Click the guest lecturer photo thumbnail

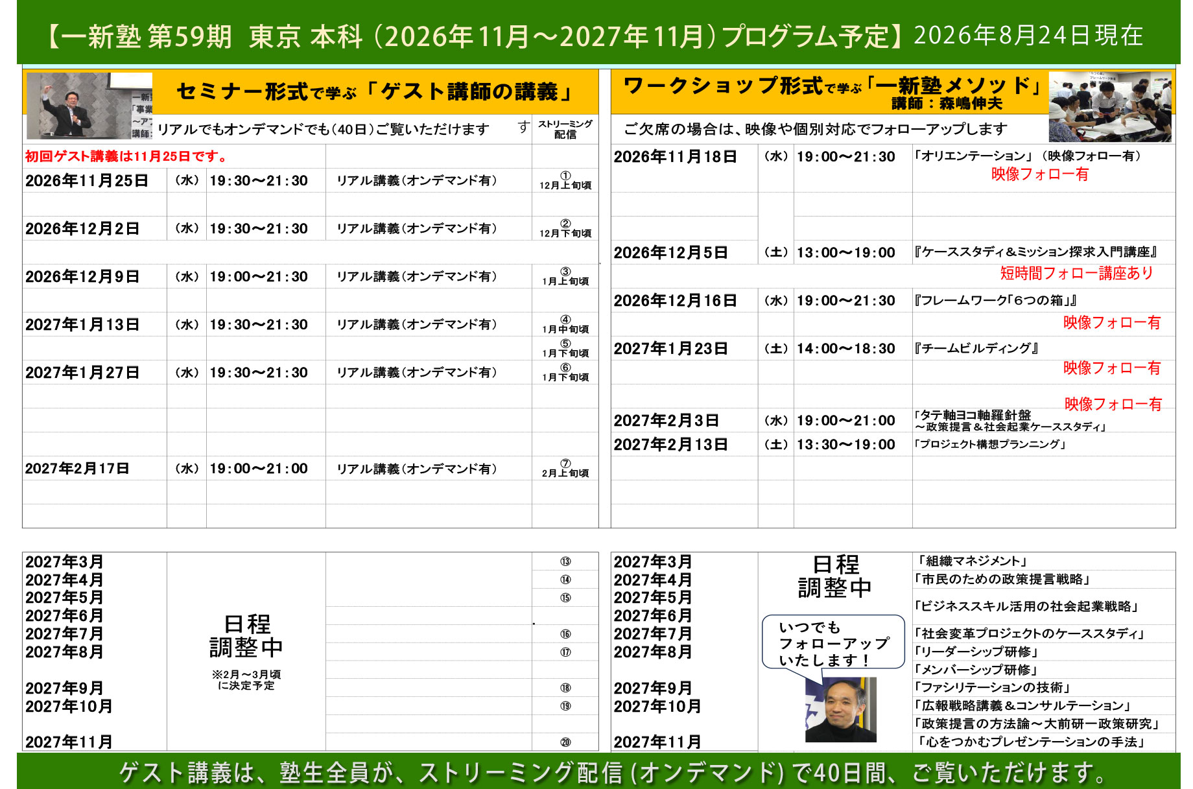[89, 106]
